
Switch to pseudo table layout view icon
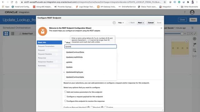[12, 34]
